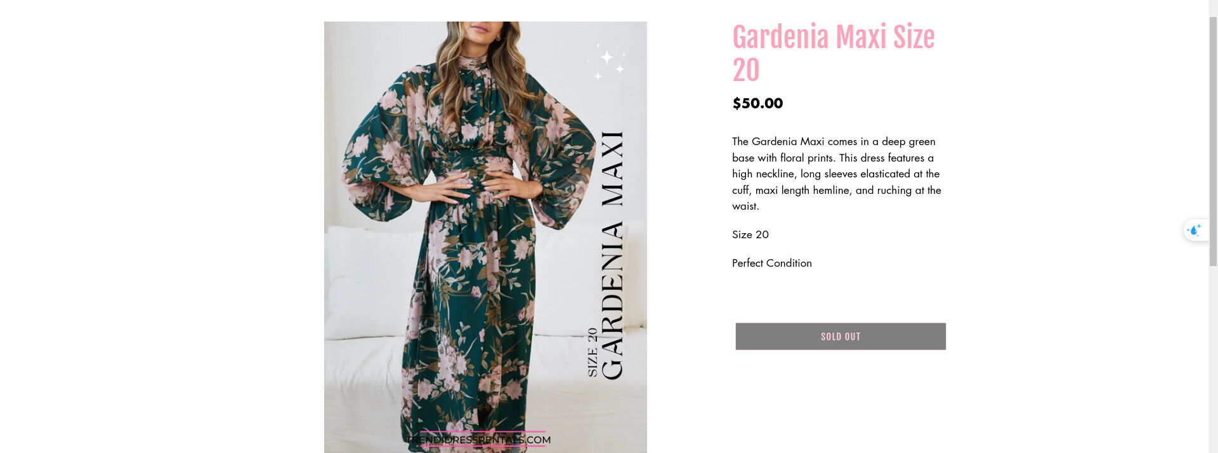Click the Perfect Condition text line
Viewport: 1218px width, 453px height.
tap(772, 263)
